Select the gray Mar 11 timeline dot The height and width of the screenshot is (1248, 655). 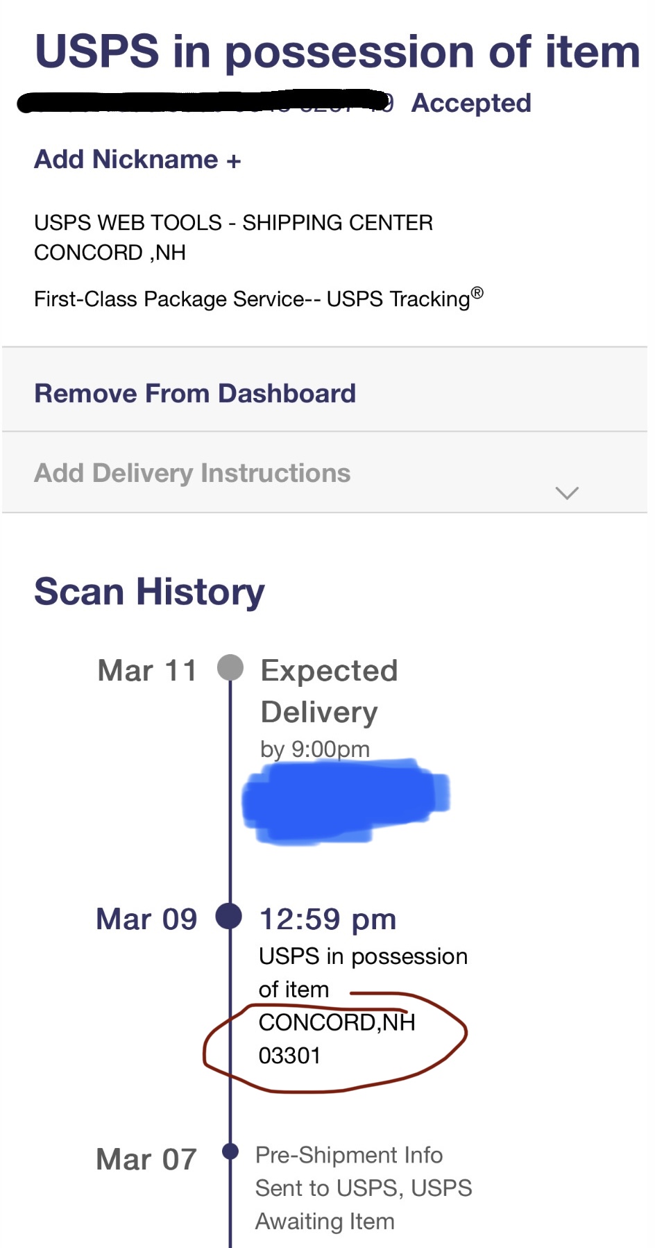tap(230, 668)
